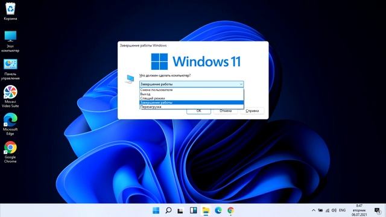The image size is (386, 217).
Task: Open the Widgets panel from taskbar
Action: pyautogui.click(x=193, y=210)
